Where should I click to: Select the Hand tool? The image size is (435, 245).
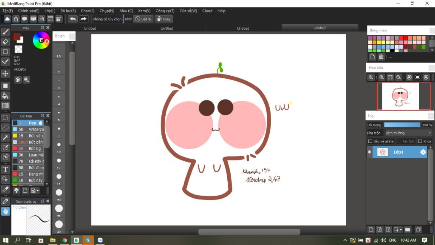(x=5, y=211)
